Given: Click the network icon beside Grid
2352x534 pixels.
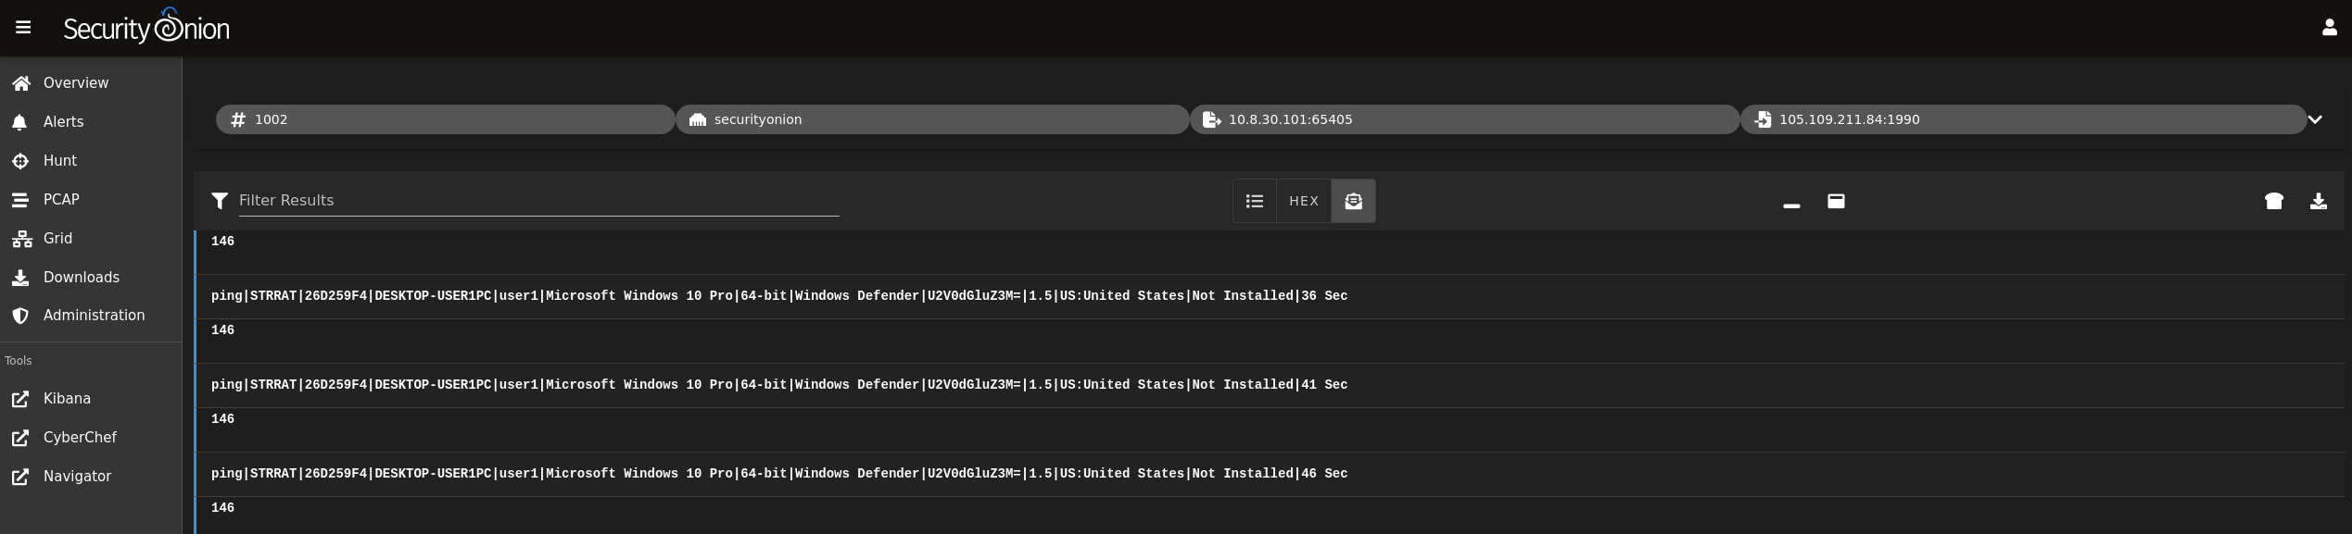Looking at the screenshot, I should pyautogui.click(x=22, y=239).
